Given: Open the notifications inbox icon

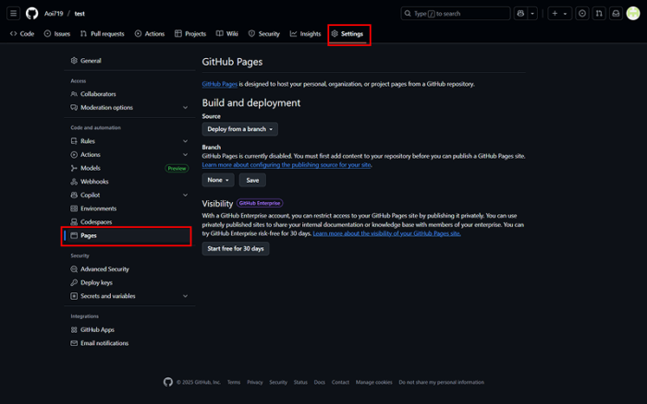Looking at the screenshot, I should (x=616, y=14).
